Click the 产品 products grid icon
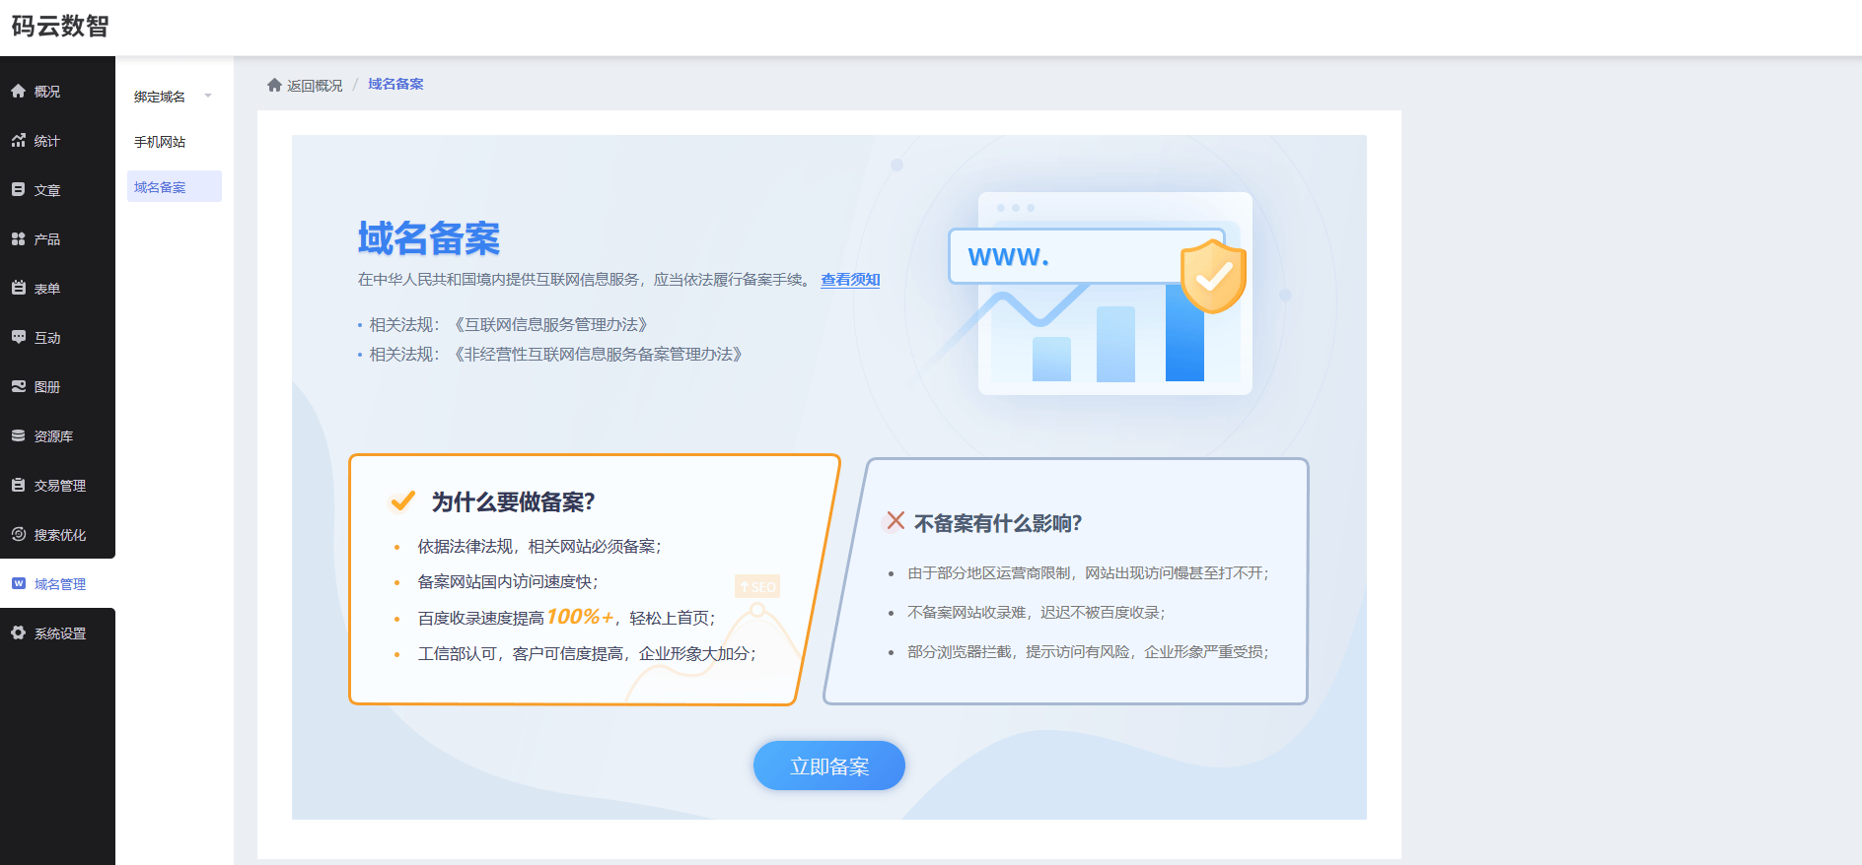This screenshot has height=865, width=1862. click(18, 238)
